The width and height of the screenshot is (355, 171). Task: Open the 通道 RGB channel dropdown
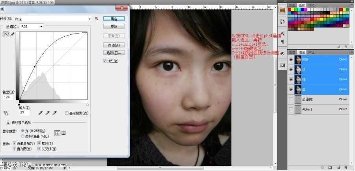pyautogui.click(x=32, y=26)
